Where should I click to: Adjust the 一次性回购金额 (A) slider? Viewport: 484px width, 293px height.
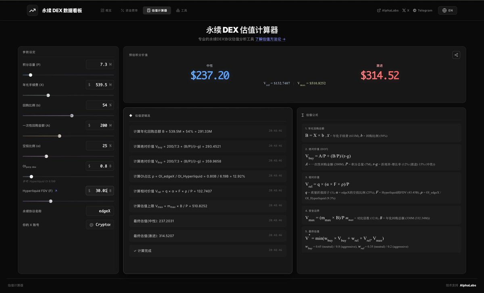[68, 136]
